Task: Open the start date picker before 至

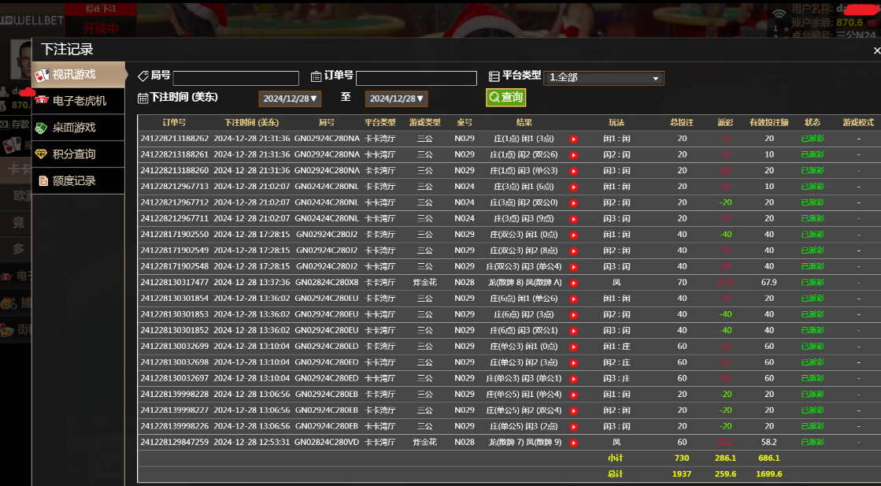Action: click(290, 98)
